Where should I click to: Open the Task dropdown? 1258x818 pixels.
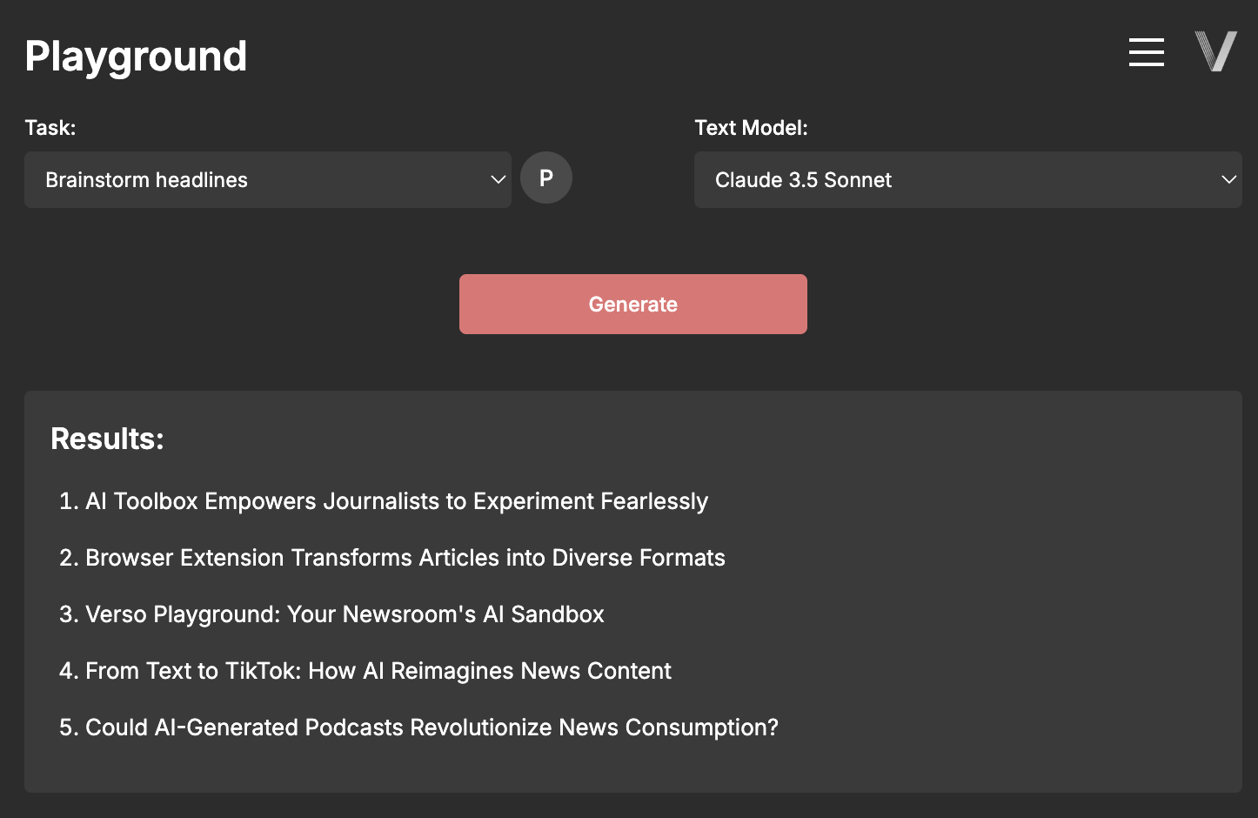click(268, 180)
